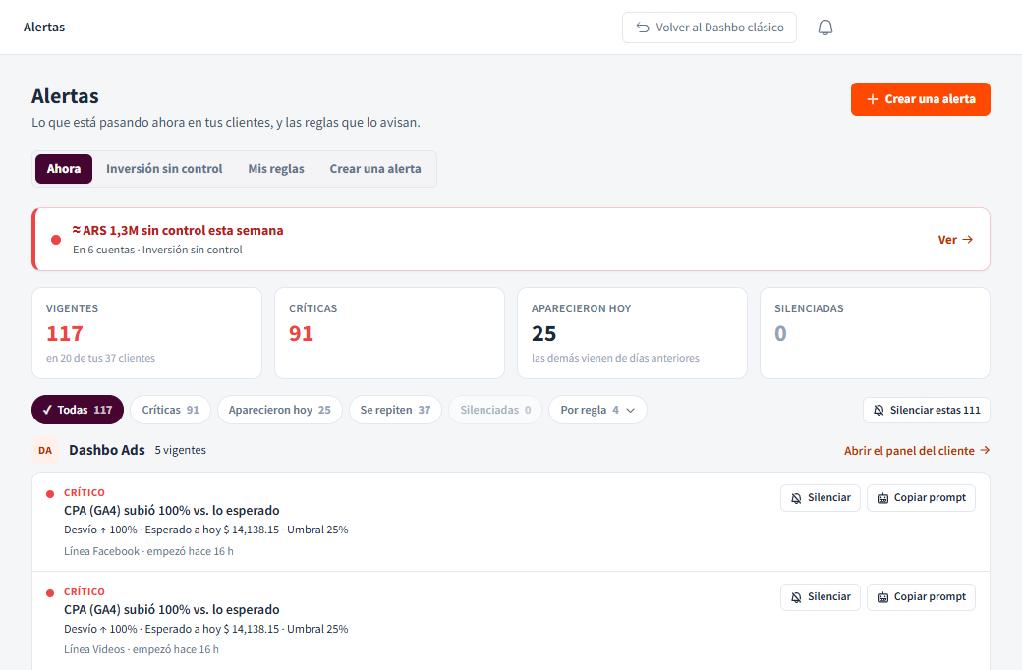Viewport: 1022px width, 670px height.
Task: Click the CPA alert title for Línea Facebook
Action: point(171,510)
